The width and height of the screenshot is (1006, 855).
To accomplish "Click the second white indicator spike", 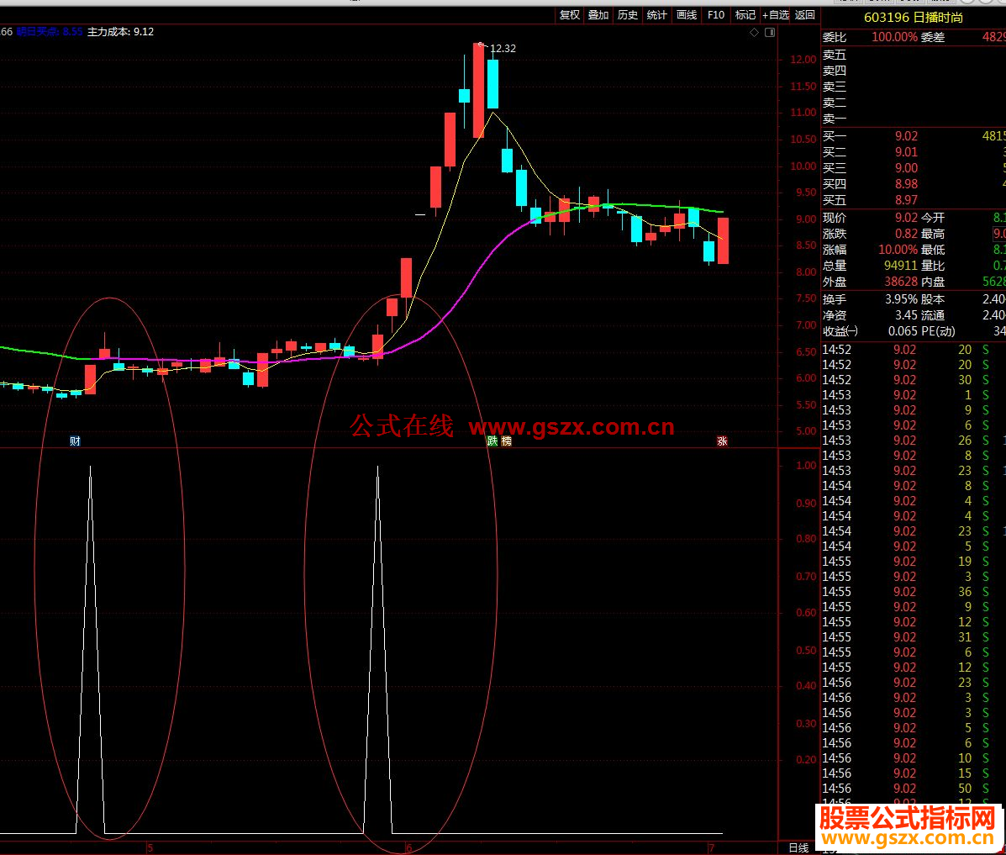I will pos(378,648).
